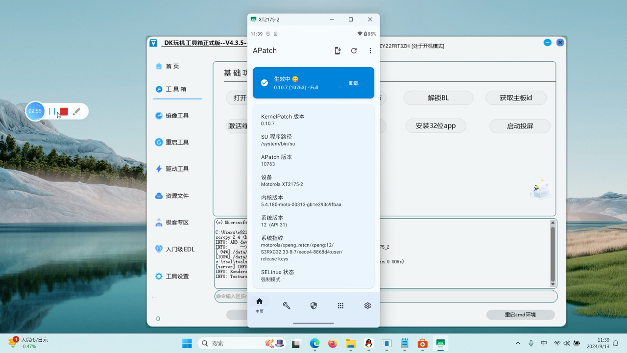Open the scrcpy app on the taskbar
Viewport: 627px width, 353px height.
coord(440,343)
